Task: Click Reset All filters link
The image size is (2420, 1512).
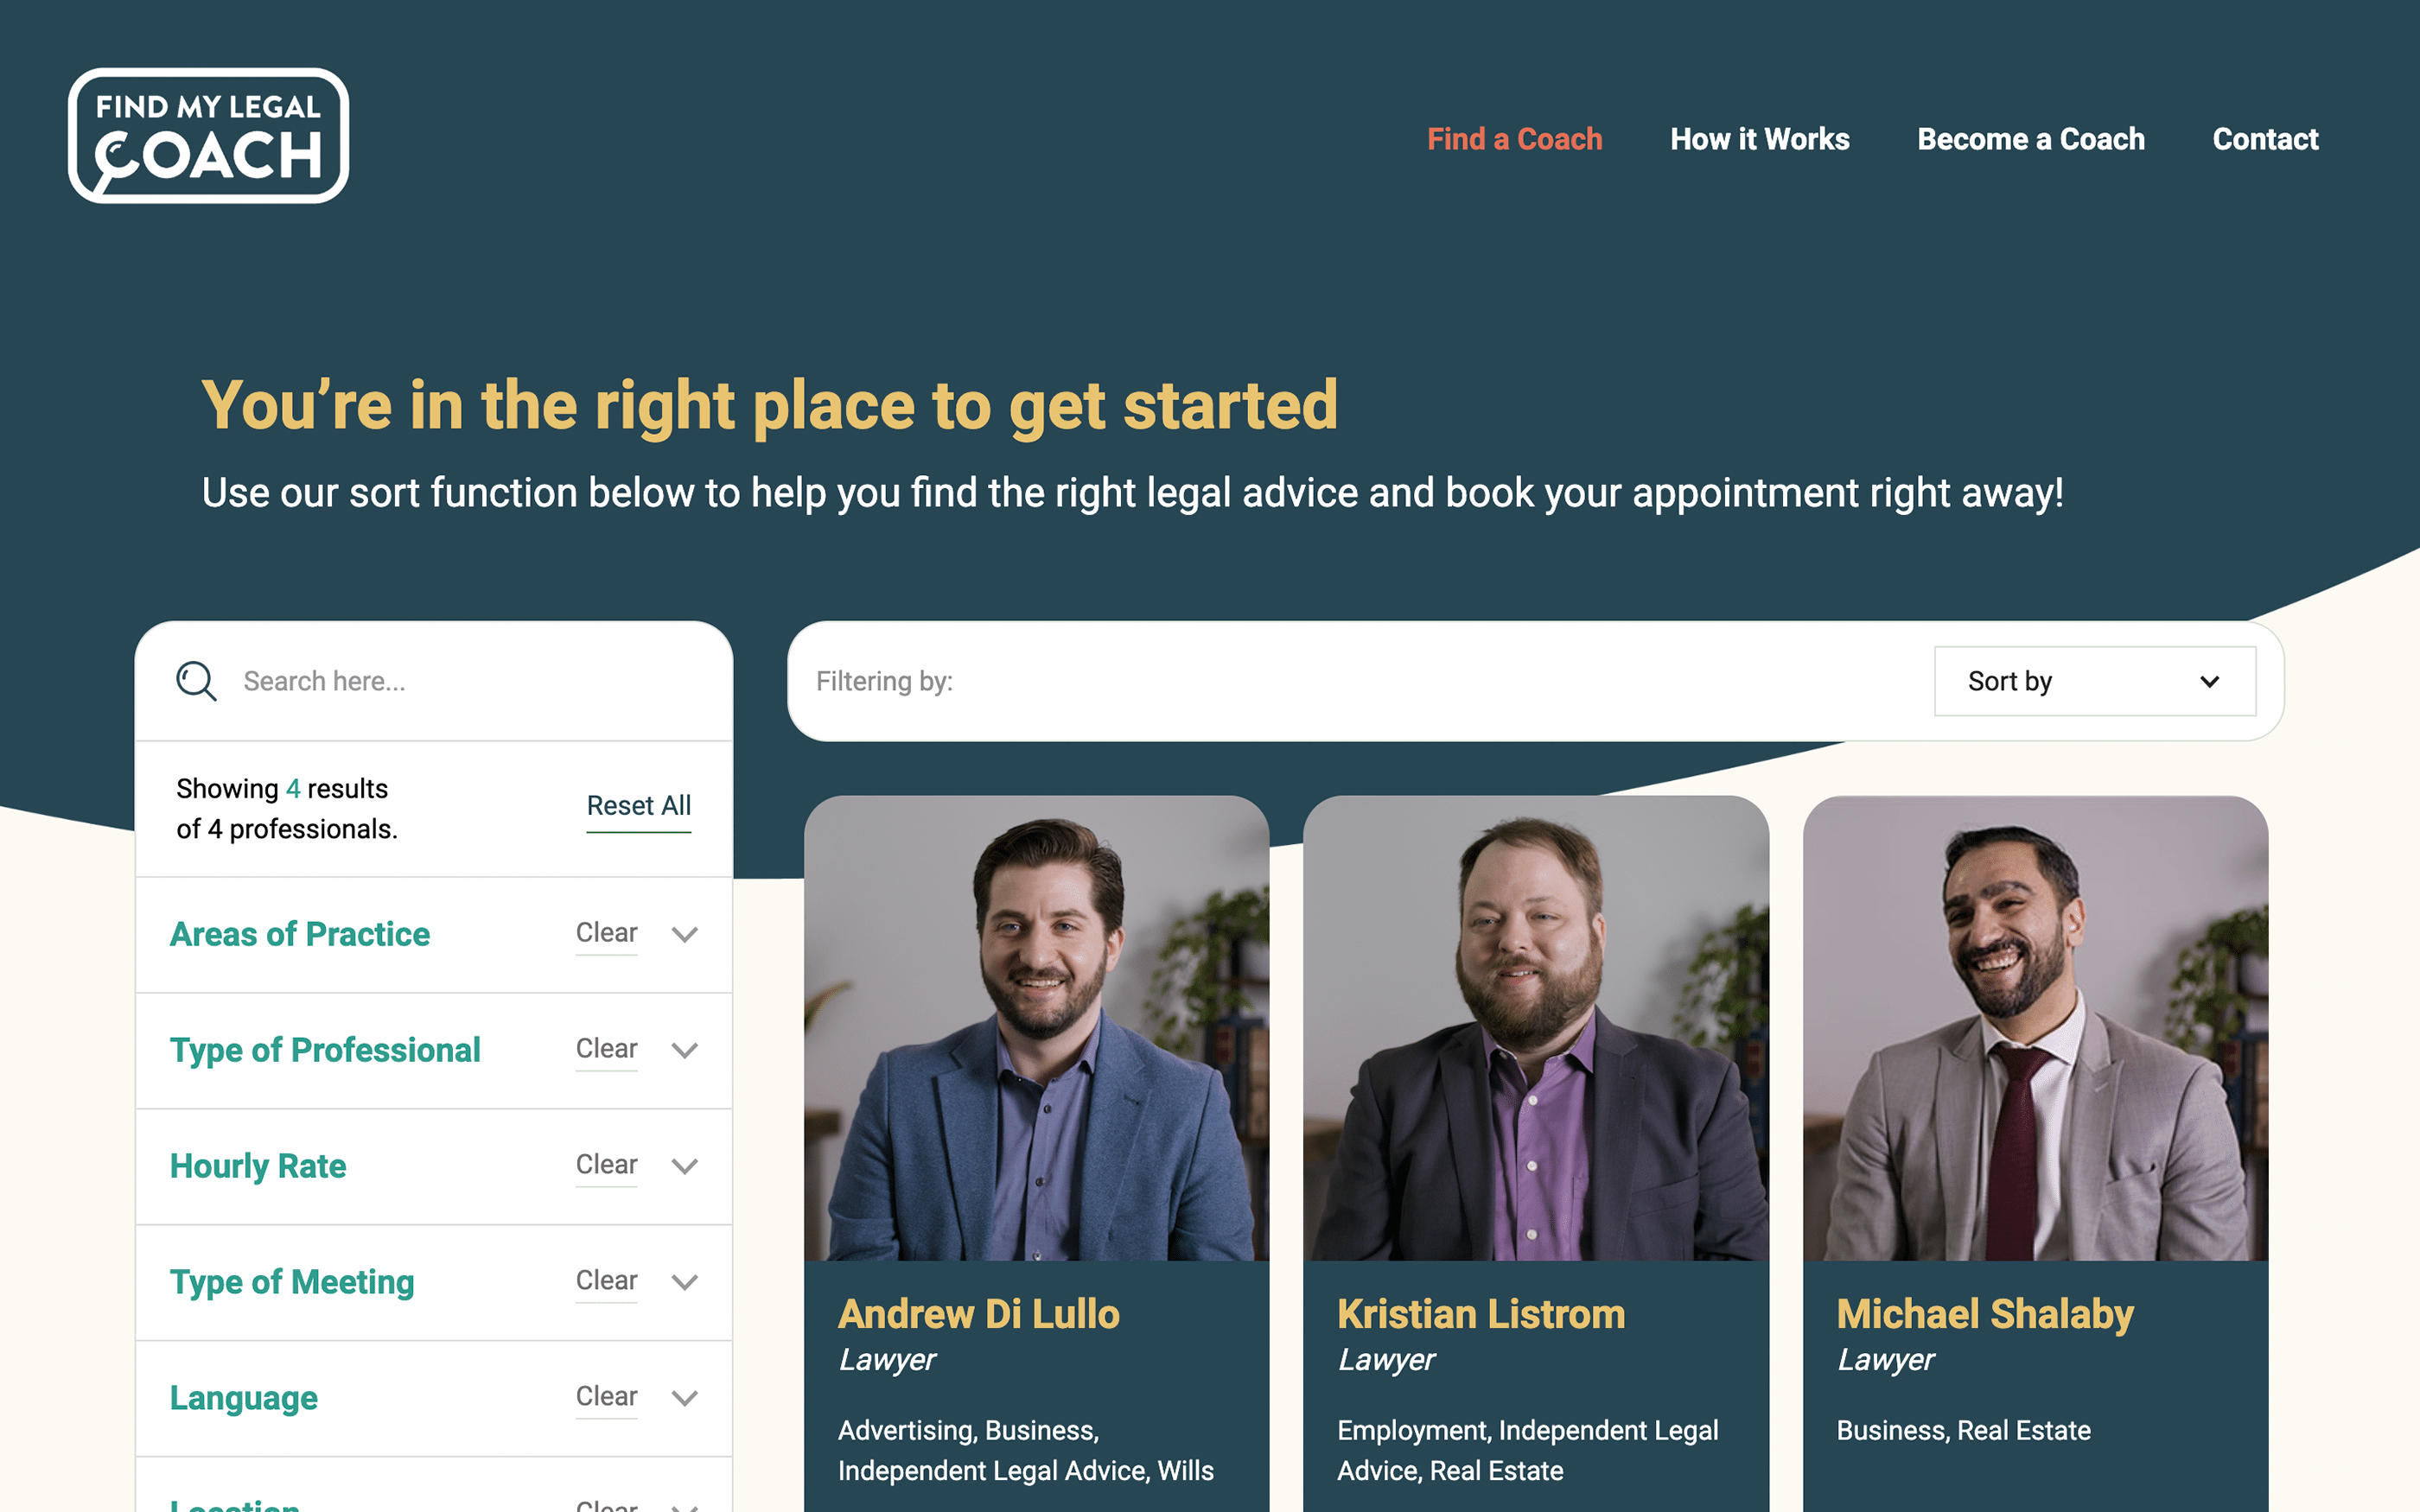Action: (638, 806)
